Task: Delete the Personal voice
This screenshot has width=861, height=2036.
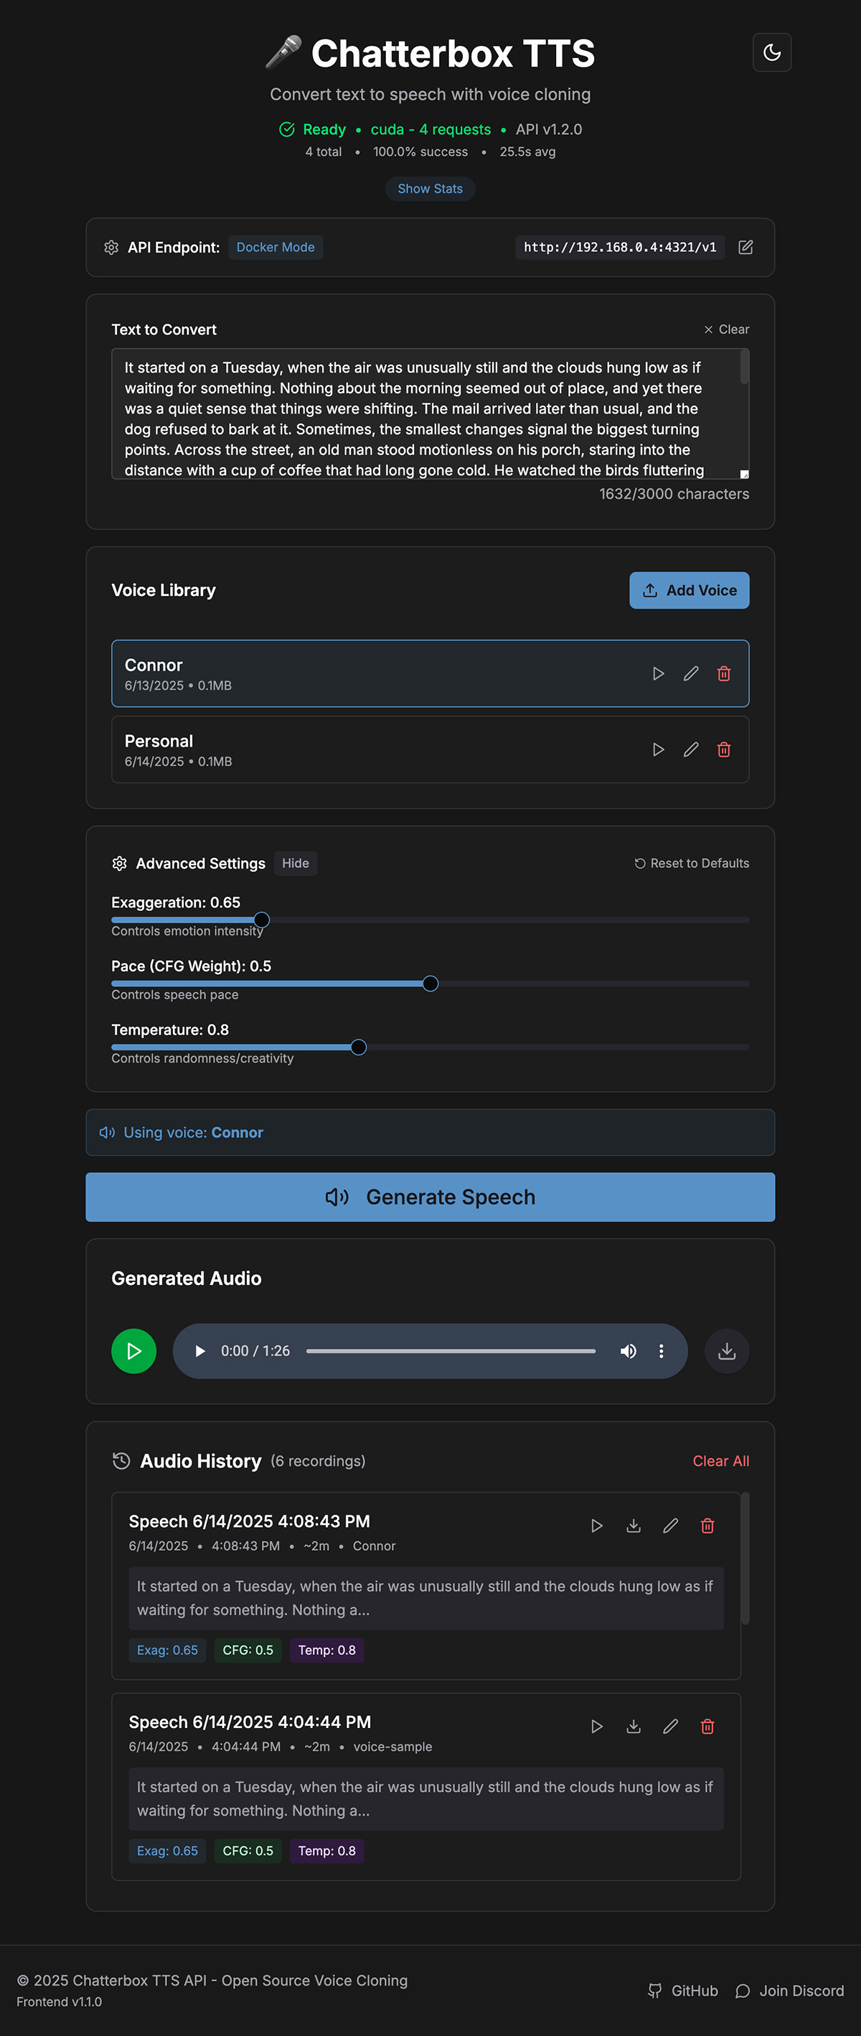Action: (723, 750)
